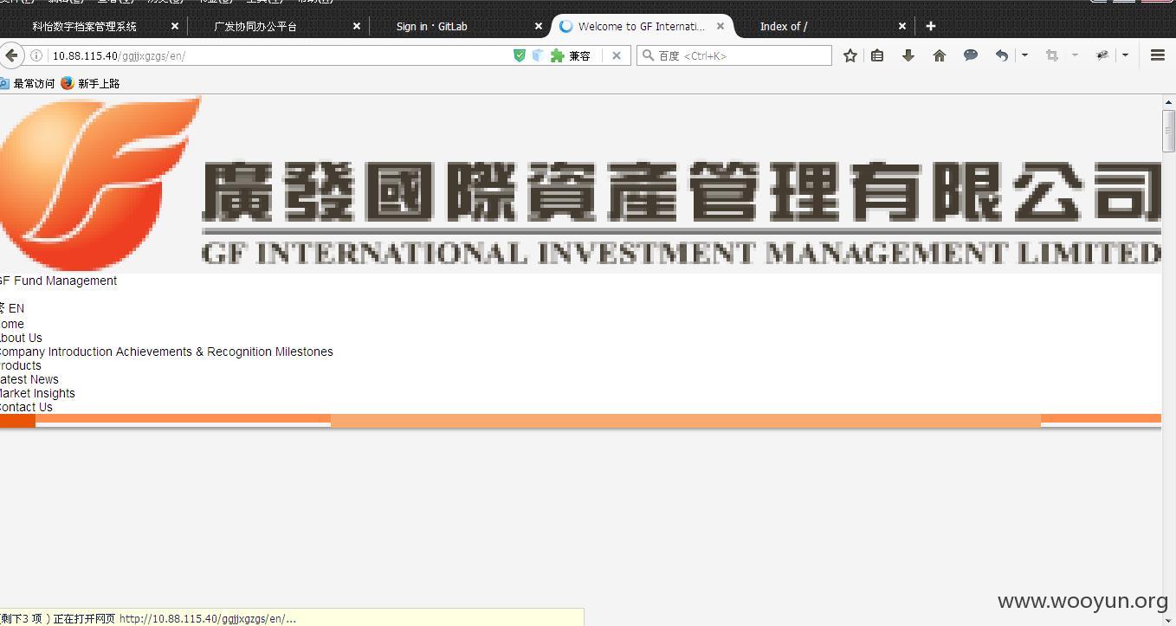Click the Firefox icon next to 新手上路
Screen dimensions: 1176x626
click(68, 83)
